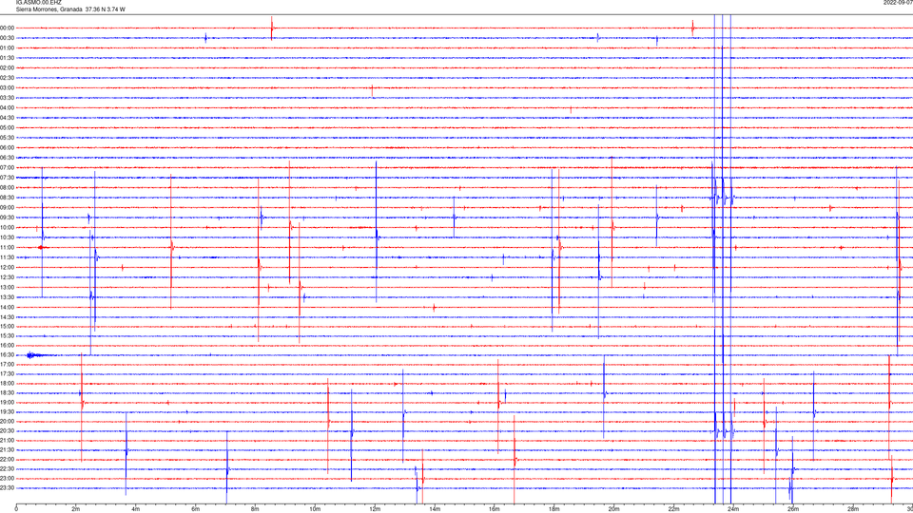
Task: Click the 22m tick on minute axis
Action: [x=673, y=509]
